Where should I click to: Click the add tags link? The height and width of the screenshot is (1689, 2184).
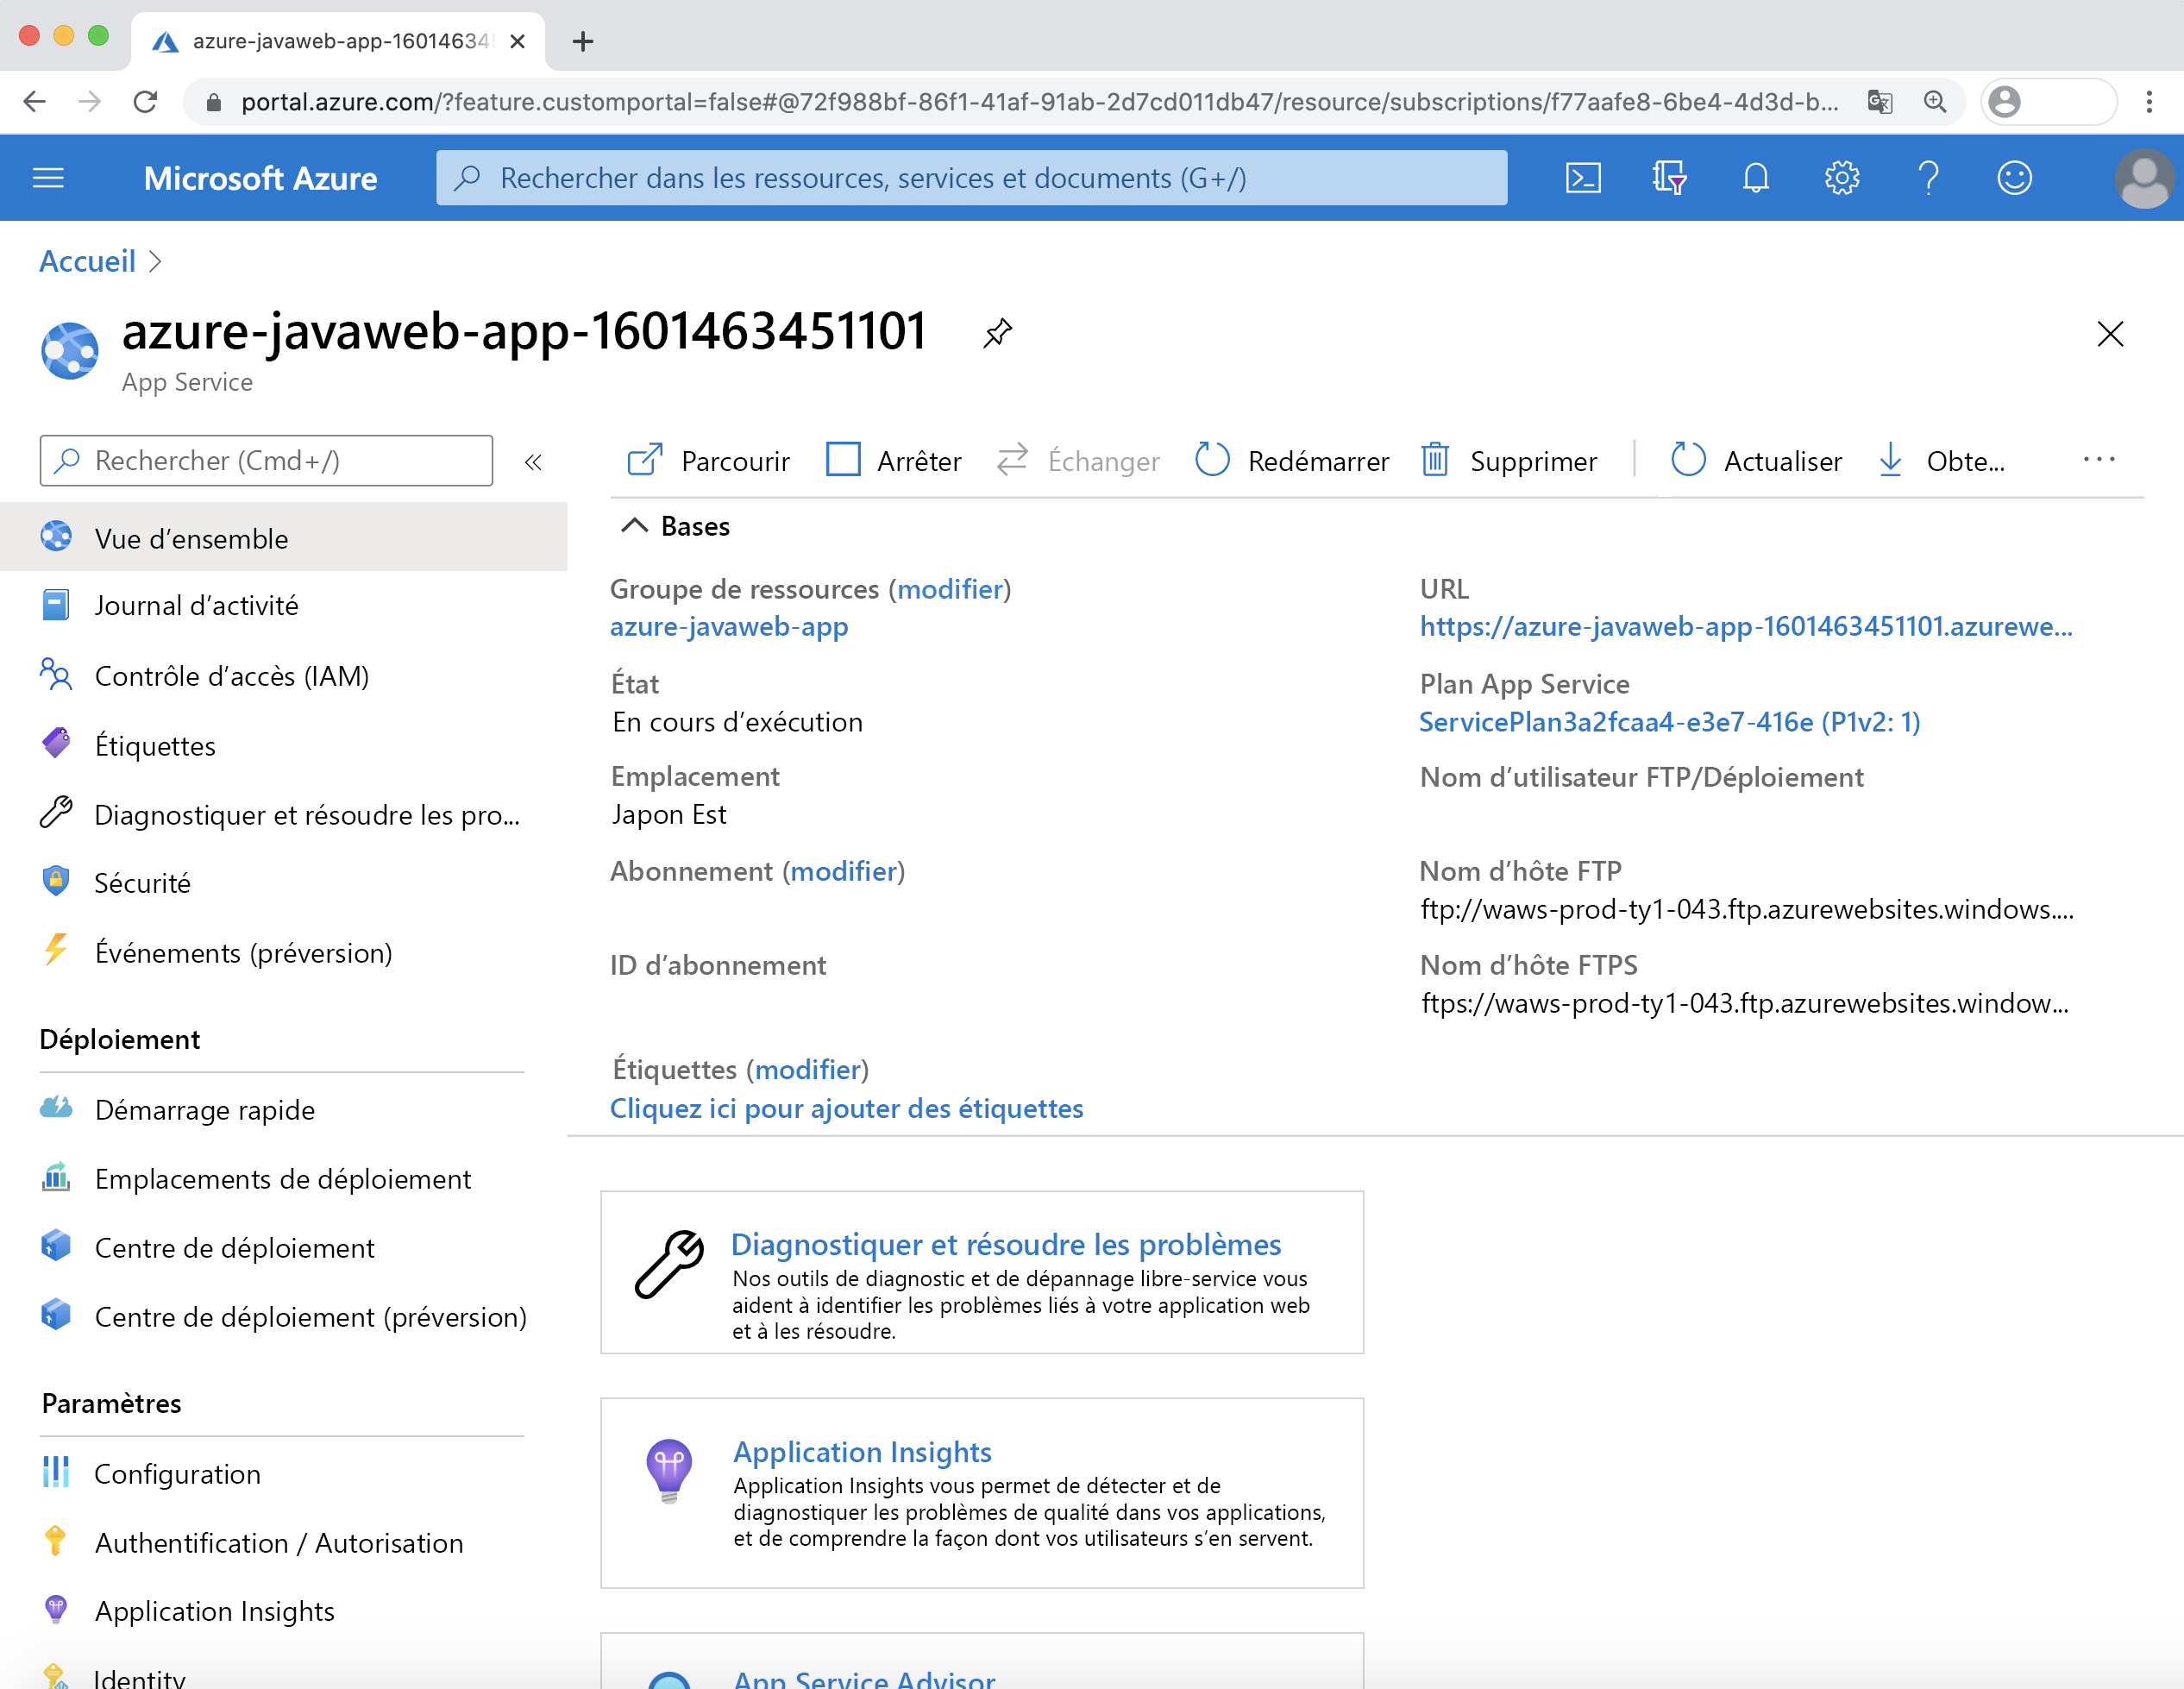(846, 1108)
